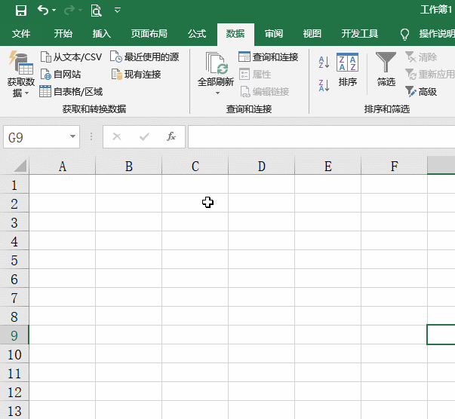
Task: Import data 从文本/CSV
Action: [71, 57]
